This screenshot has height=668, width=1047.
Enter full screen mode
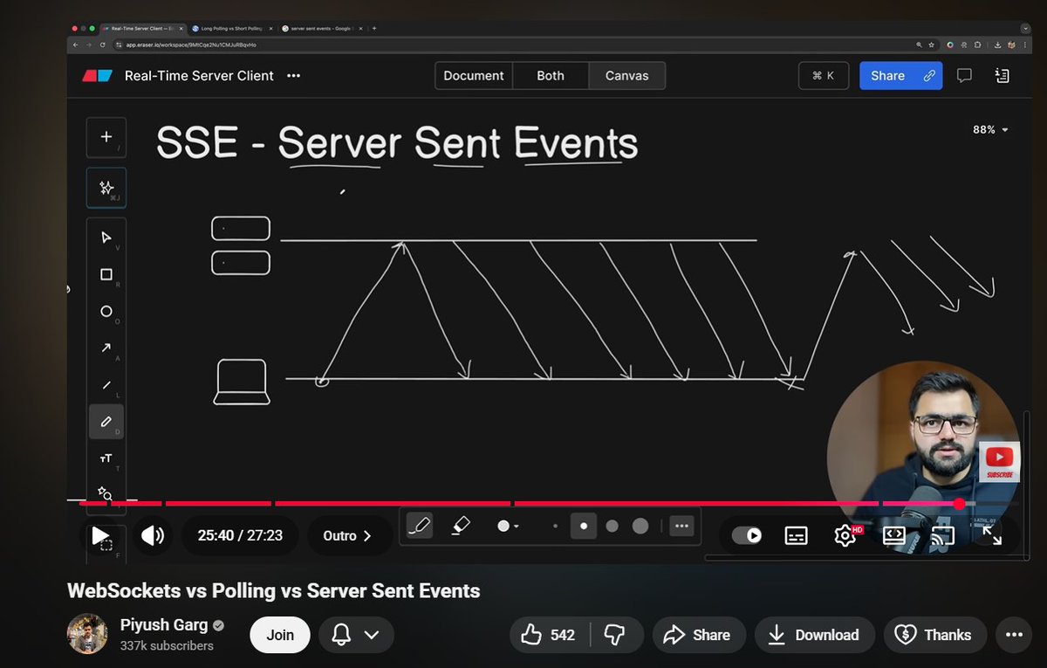(x=991, y=535)
